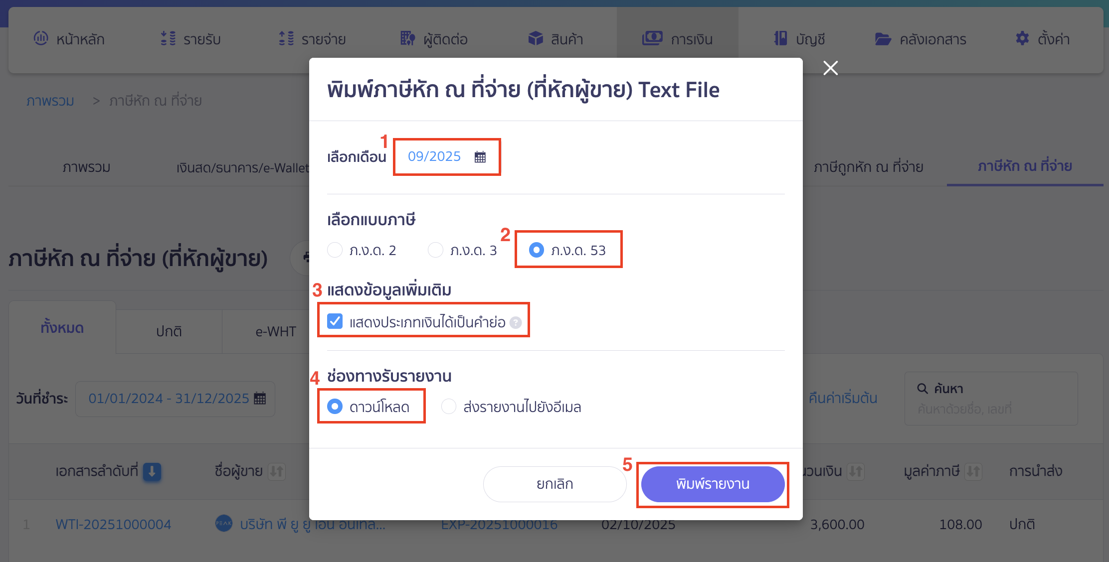Select the รายรับ income menu icon
Screen dimensions: 1109x562
point(169,38)
